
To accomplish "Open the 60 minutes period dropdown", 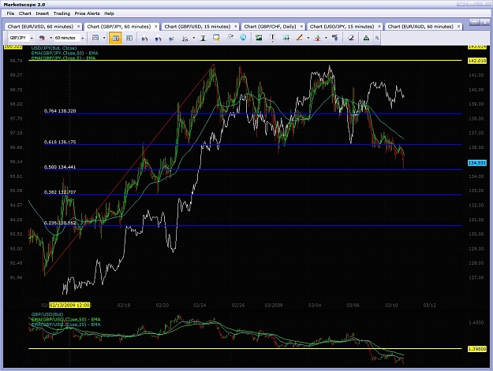I will click(83, 38).
